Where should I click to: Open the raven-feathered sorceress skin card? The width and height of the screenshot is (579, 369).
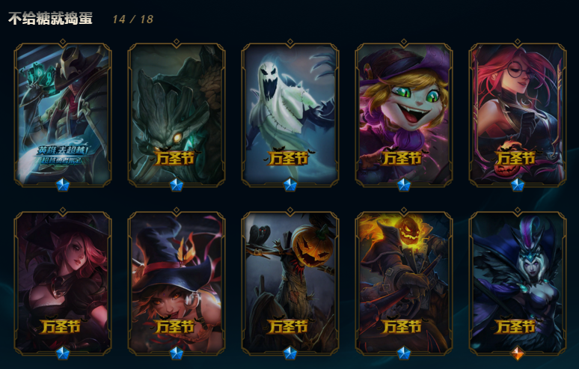click(518, 282)
